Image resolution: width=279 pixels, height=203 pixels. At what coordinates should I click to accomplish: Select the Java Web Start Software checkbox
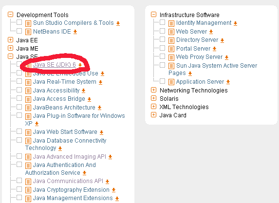(x=19, y=131)
